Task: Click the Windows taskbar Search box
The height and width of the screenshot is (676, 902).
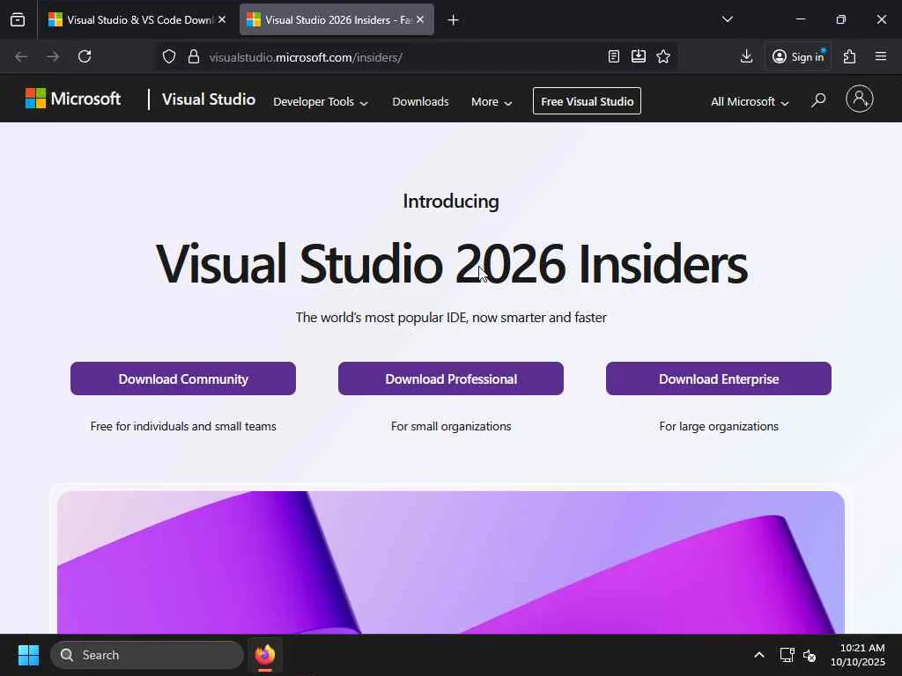Action: click(x=147, y=655)
